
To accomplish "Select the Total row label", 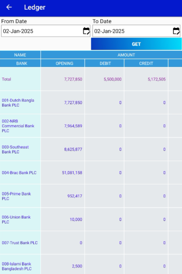I will point(7,79).
